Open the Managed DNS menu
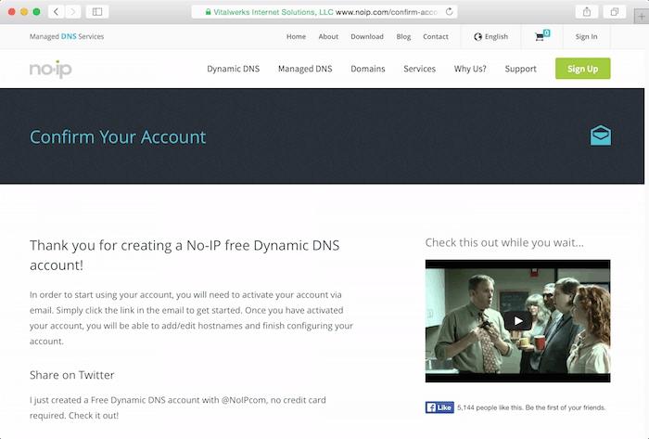This screenshot has height=439, width=649. [305, 69]
